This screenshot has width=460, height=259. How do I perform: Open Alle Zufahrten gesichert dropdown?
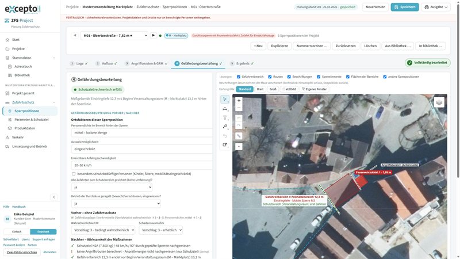(112, 187)
